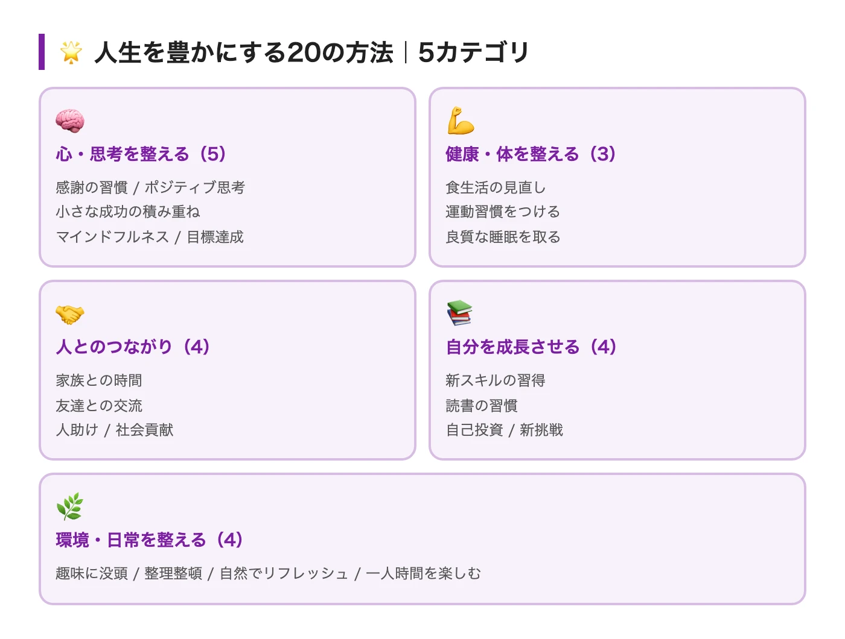Click the main title 人生を豊かにする20の方法

point(244,52)
